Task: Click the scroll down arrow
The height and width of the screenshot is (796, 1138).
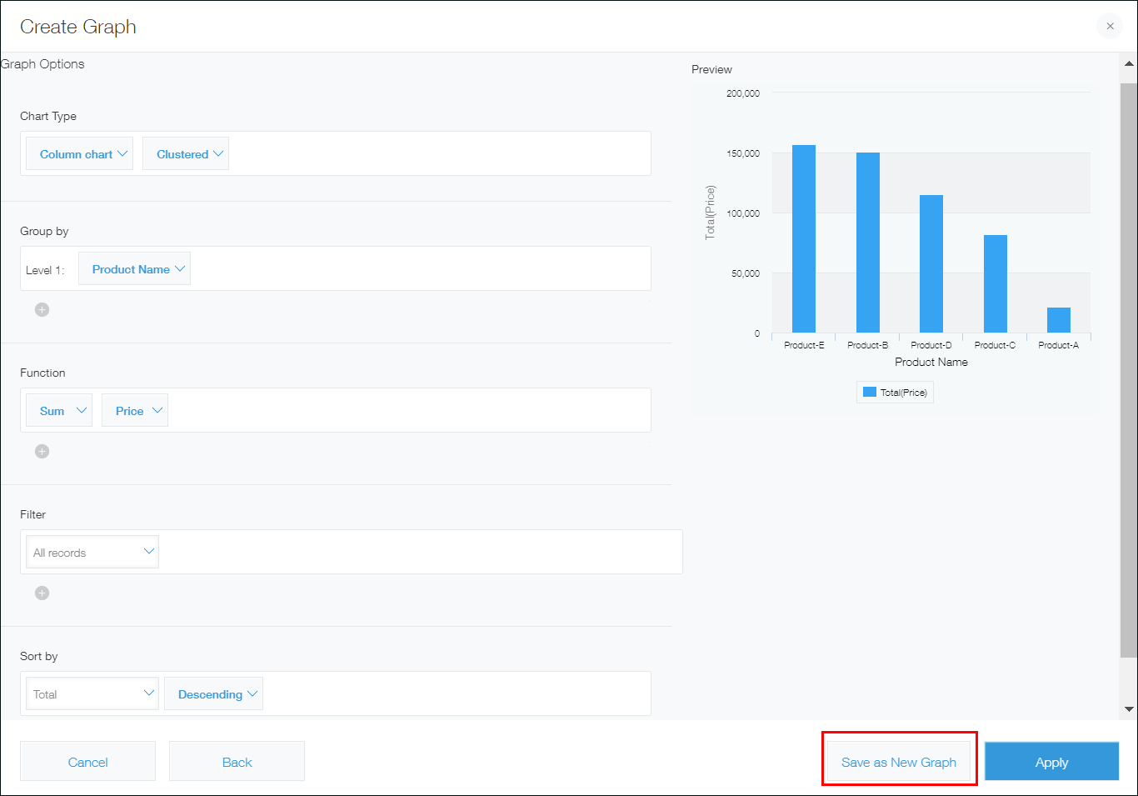Action: (1129, 709)
